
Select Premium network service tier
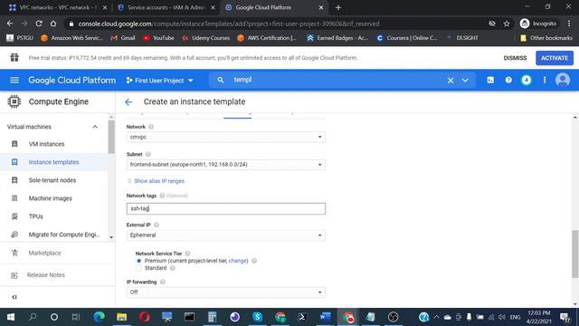tap(139, 261)
